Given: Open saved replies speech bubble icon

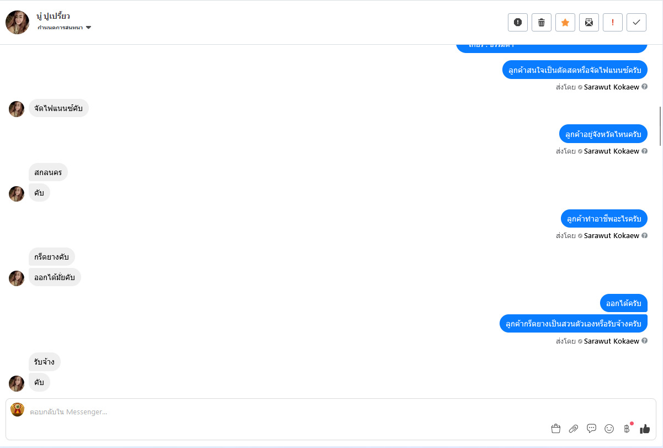Looking at the screenshot, I should point(591,429).
